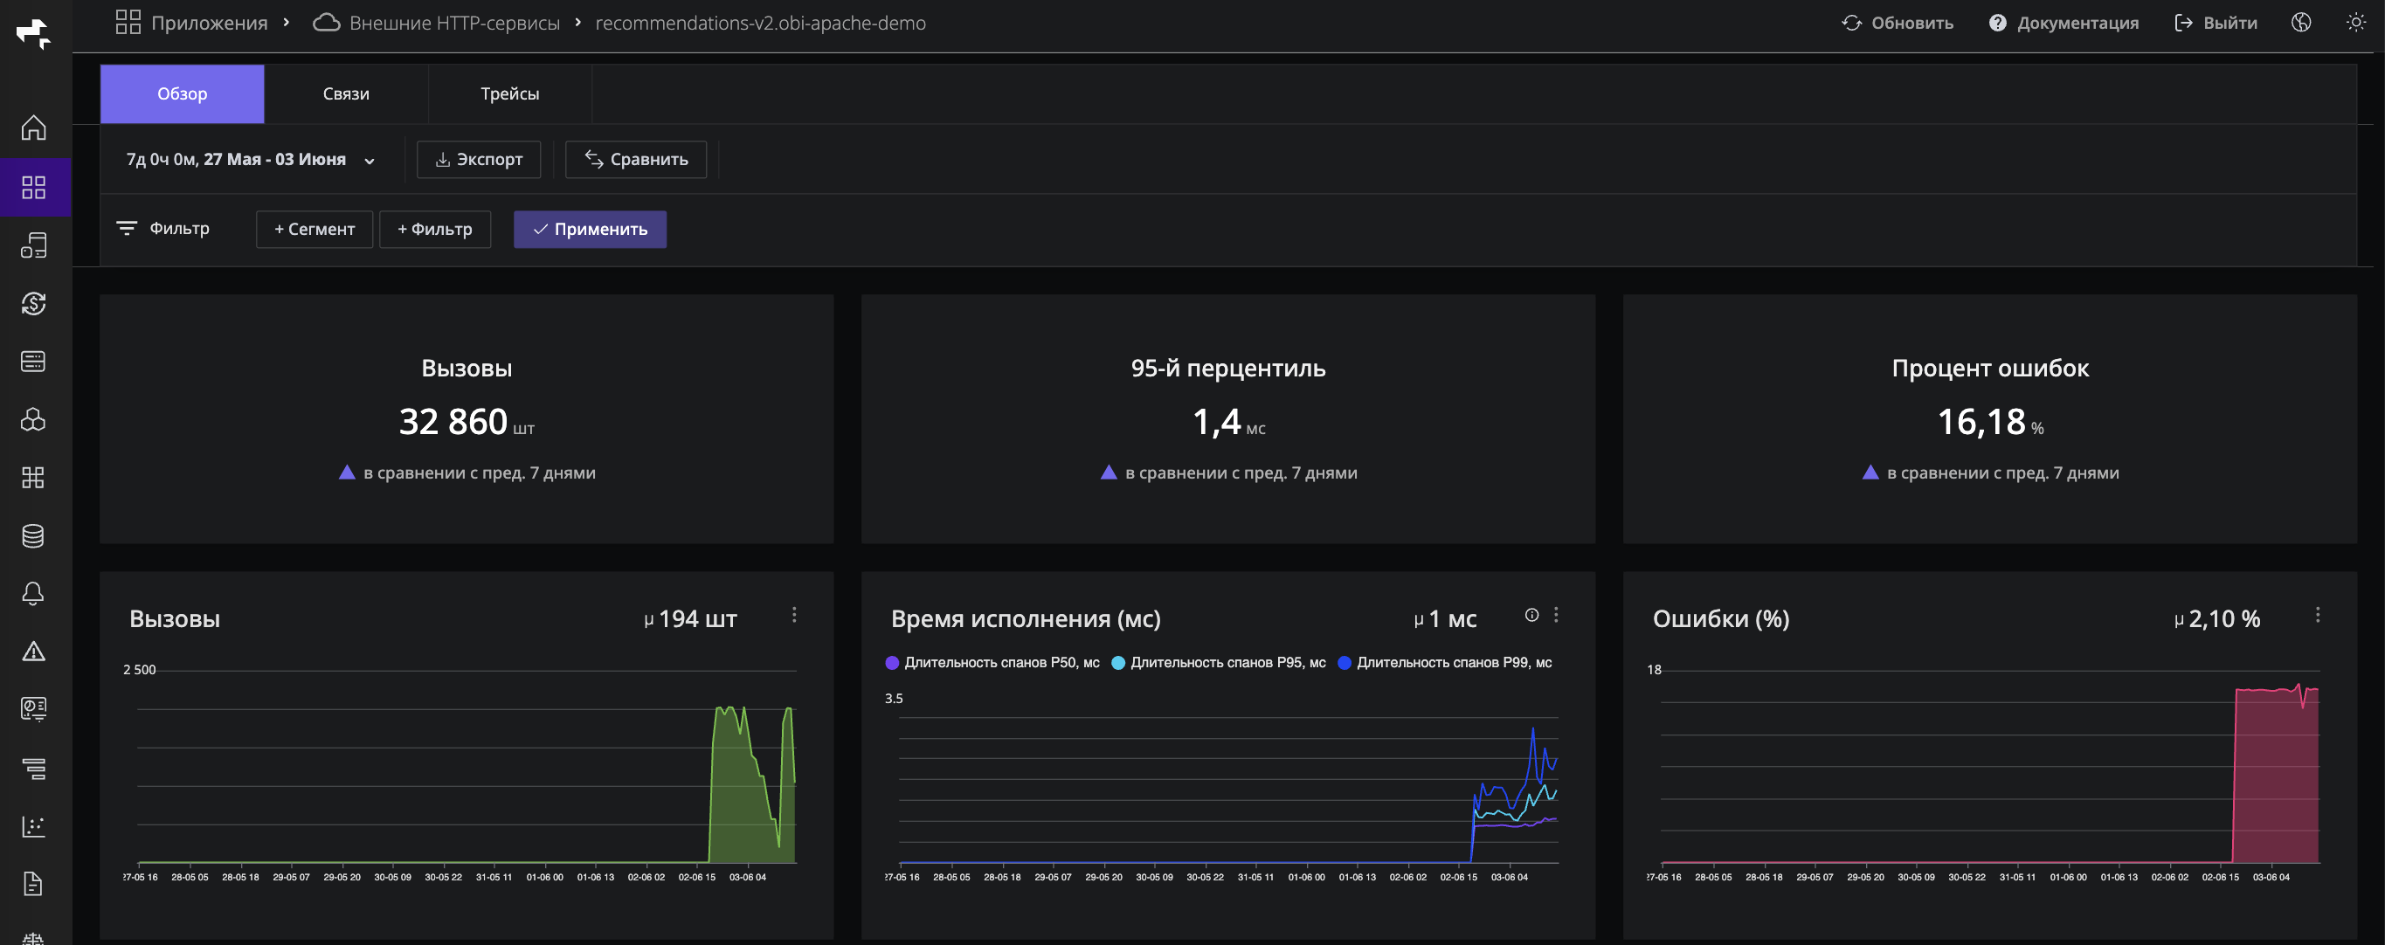Click the Экспорт button
Screen dimensions: 2385x945
[479, 159]
